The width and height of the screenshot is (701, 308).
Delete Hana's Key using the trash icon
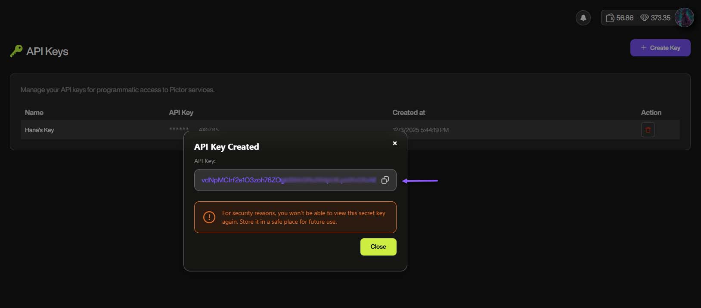coord(648,130)
